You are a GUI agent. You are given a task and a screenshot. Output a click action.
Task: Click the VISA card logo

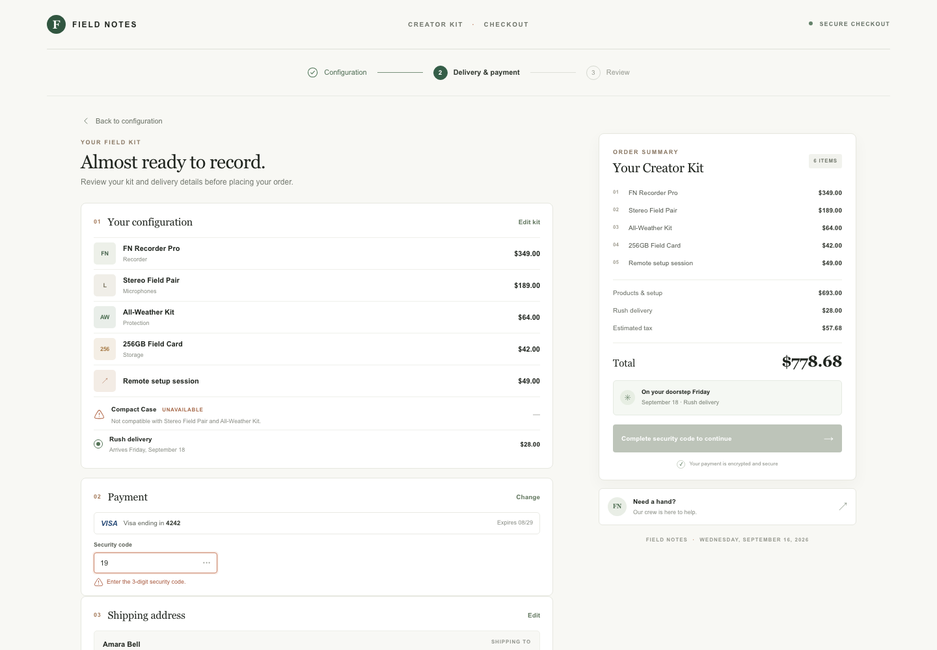click(109, 523)
